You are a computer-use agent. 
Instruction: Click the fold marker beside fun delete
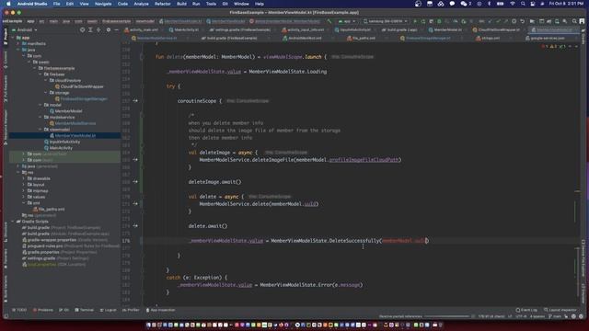click(142, 57)
